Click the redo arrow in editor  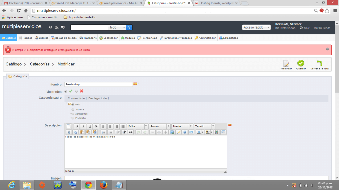[x=145, y=132]
